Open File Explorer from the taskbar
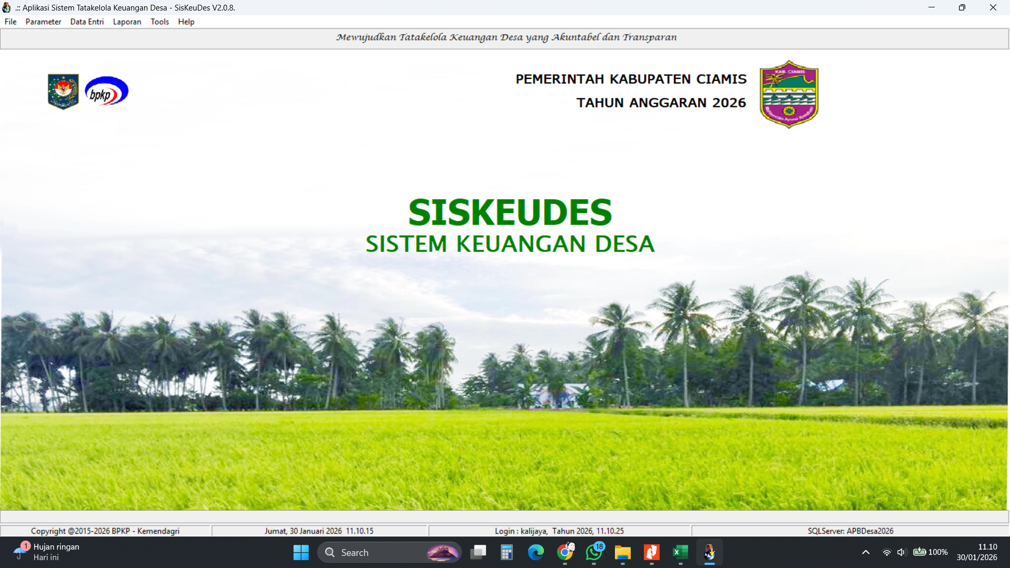 coord(623,552)
